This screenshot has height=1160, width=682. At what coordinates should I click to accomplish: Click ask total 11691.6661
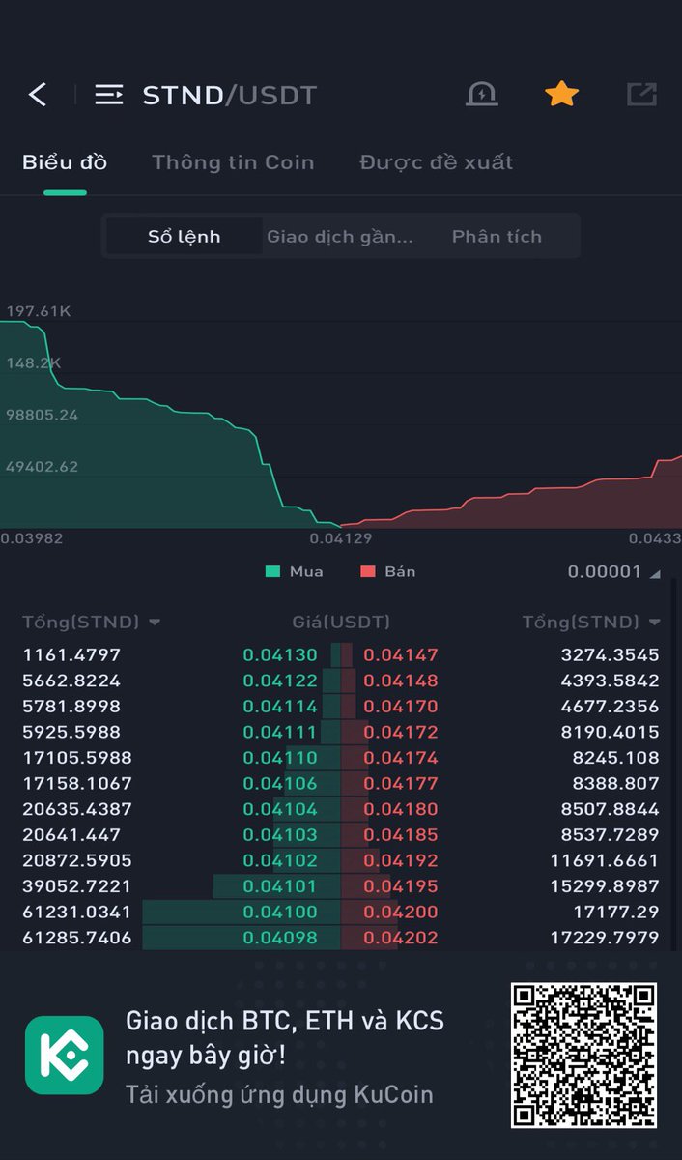pyautogui.click(x=605, y=860)
